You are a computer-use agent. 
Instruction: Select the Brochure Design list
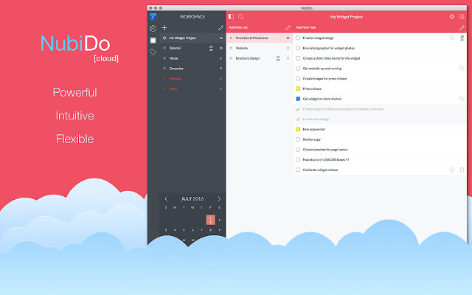(248, 58)
